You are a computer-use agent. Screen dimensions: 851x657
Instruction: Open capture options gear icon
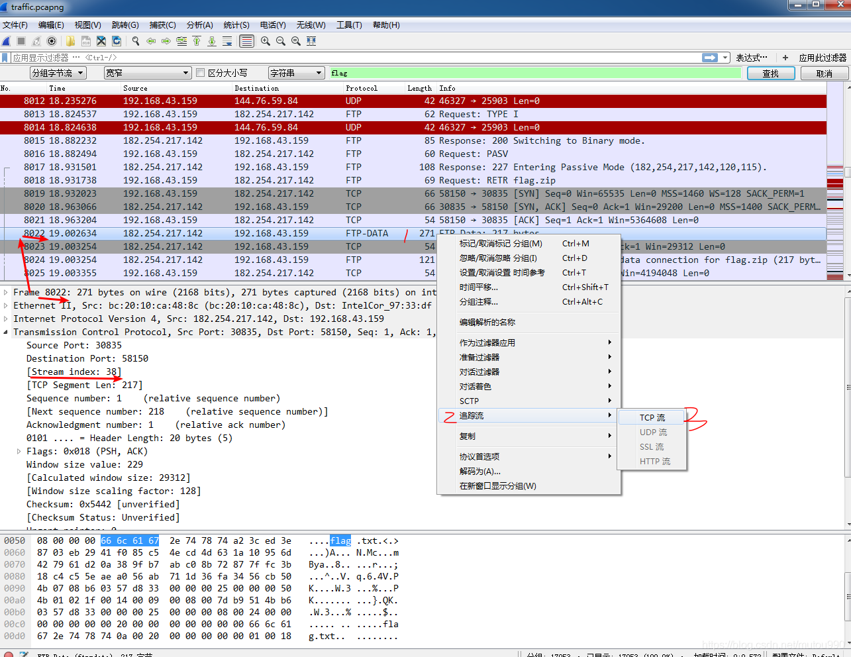[x=52, y=41]
